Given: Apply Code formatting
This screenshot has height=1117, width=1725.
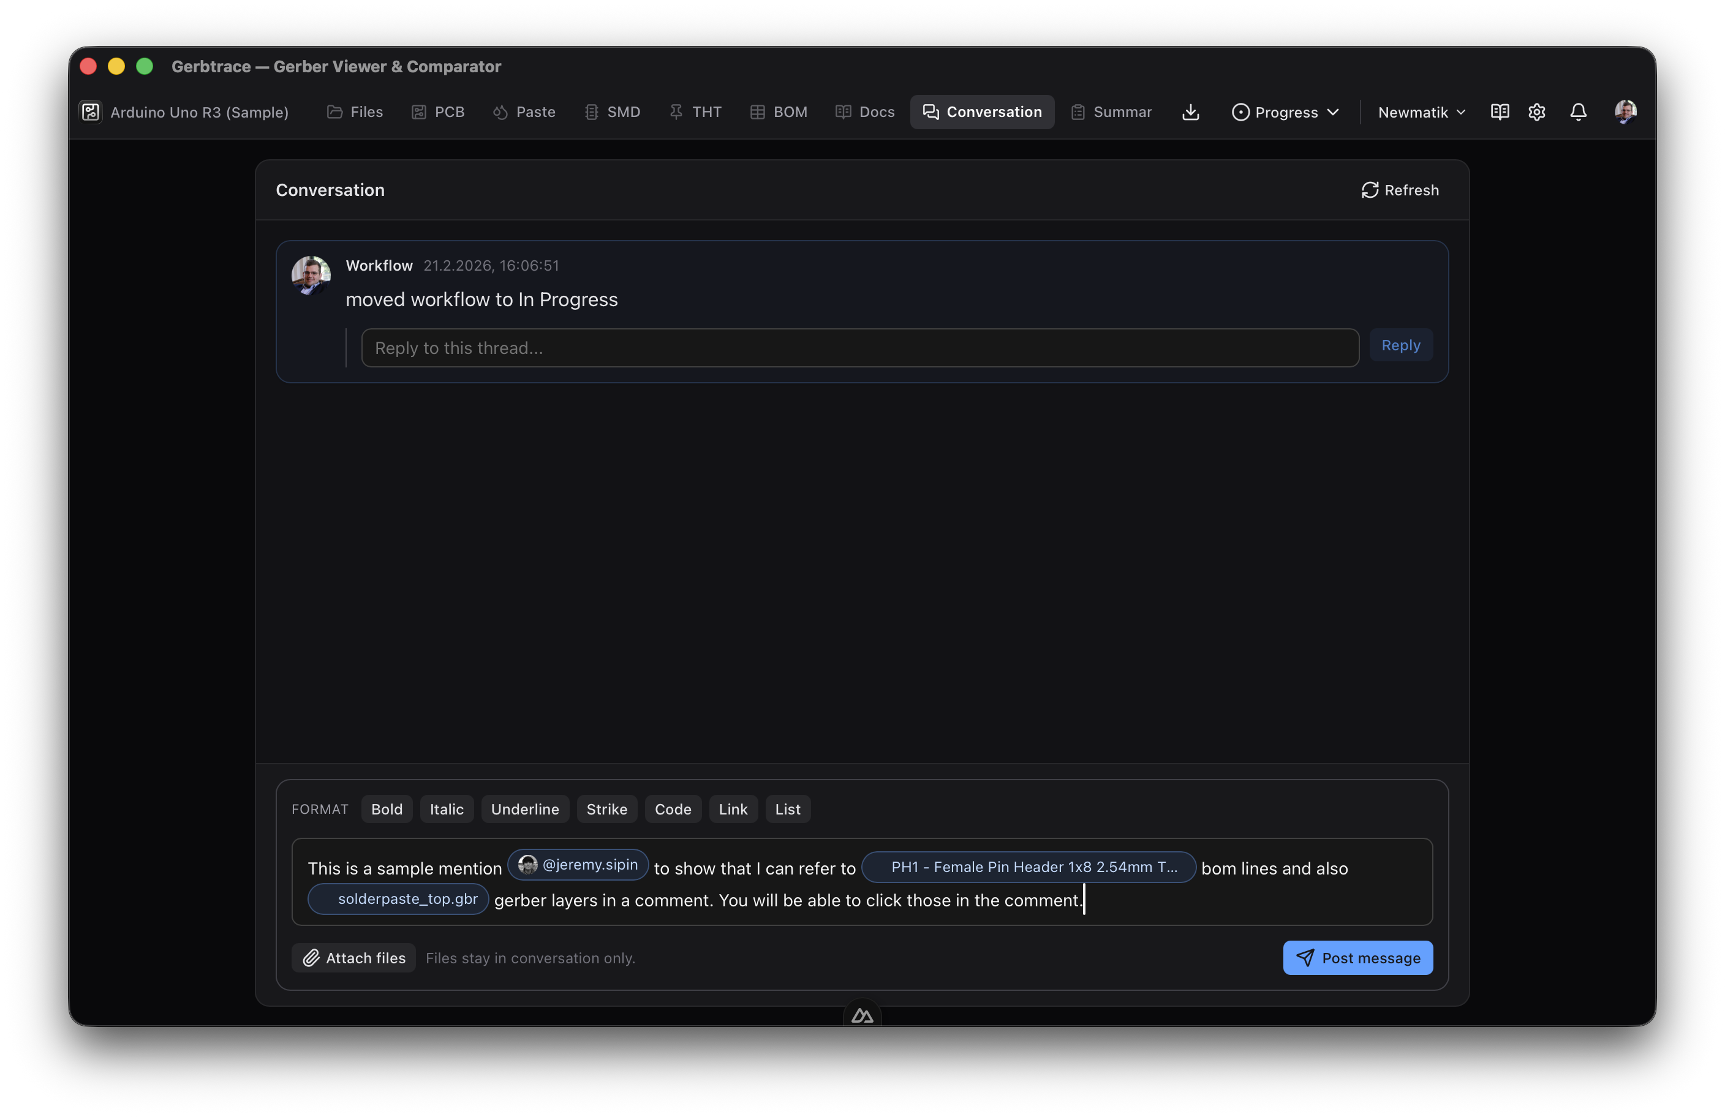Looking at the screenshot, I should (673, 809).
